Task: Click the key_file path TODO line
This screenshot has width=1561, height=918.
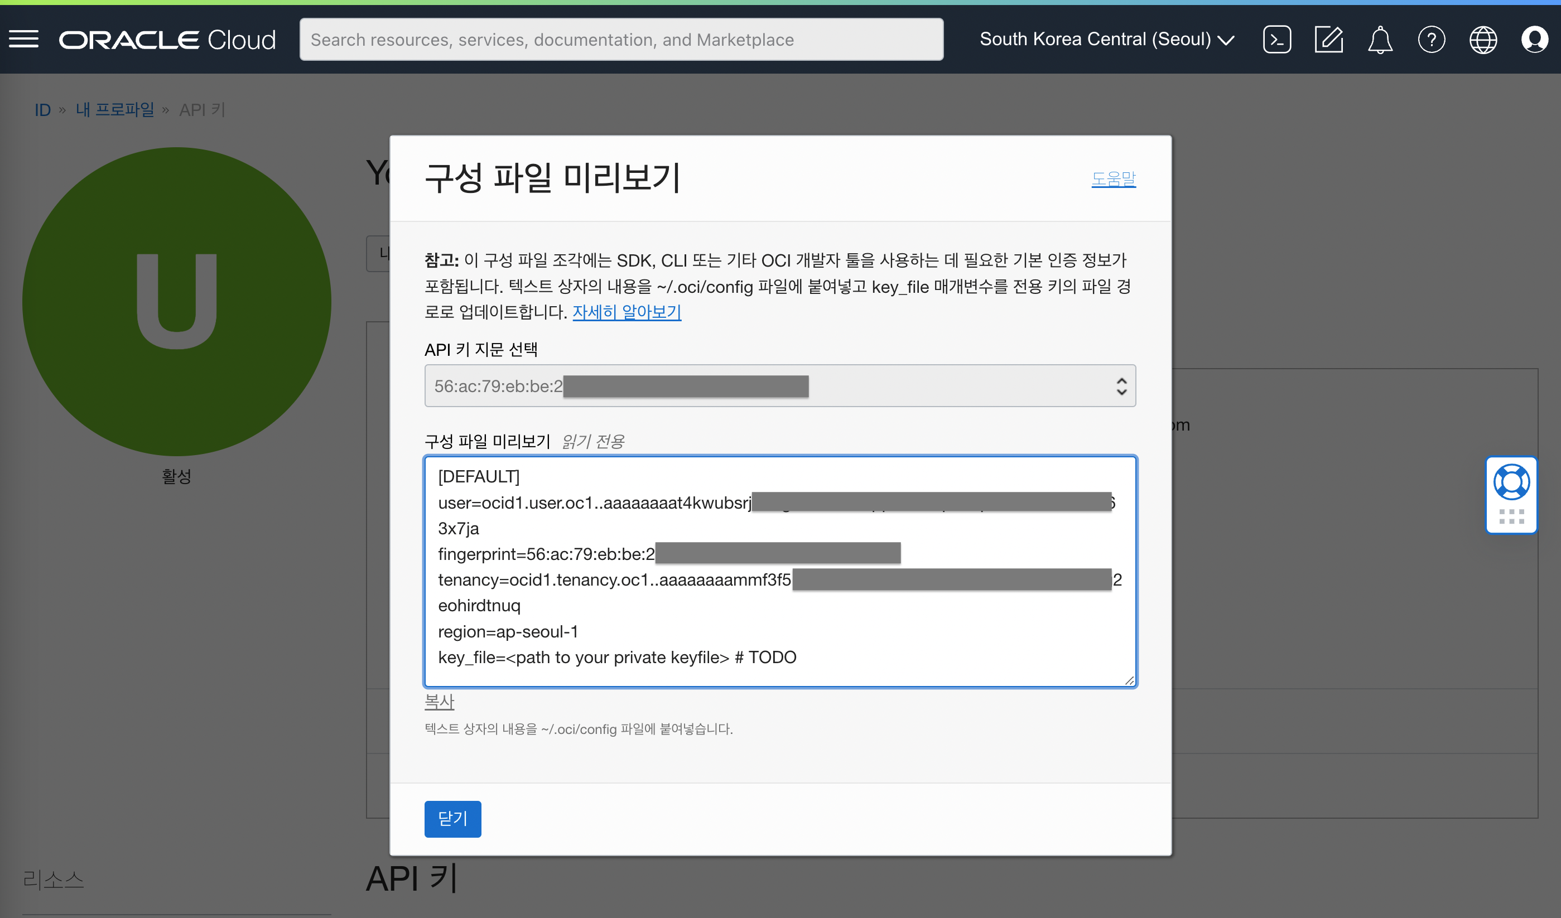Action: pos(617,657)
